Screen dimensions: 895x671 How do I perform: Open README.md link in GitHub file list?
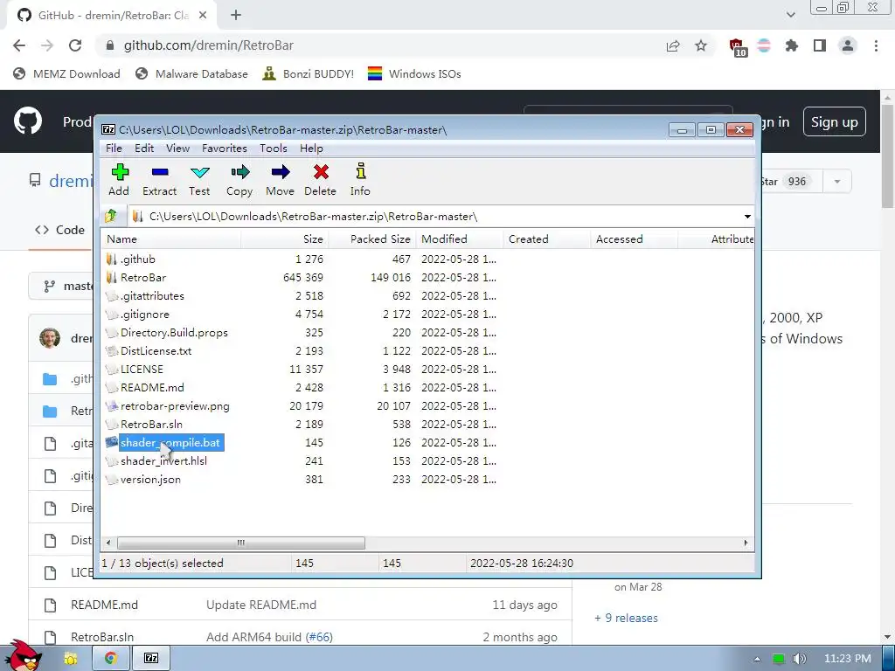pyautogui.click(x=105, y=605)
